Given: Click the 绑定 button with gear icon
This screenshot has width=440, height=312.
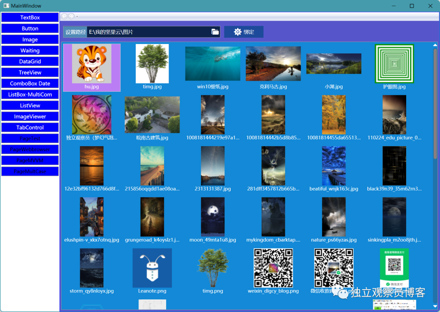Looking at the screenshot, I should click(244, 32).
